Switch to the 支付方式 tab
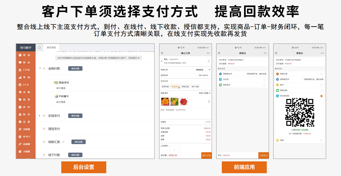The image size is (341, 176). pos(51,48)
